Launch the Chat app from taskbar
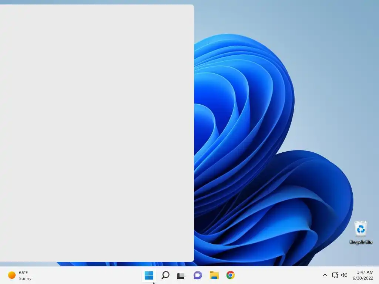The height and width of the screenshot is (284, 379). tap(198, 275)
